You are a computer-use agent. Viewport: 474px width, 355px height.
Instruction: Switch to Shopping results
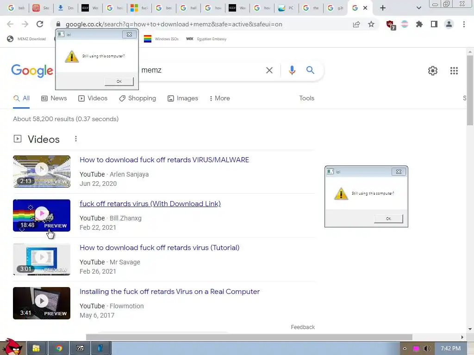pyautogui.click(x=137, y=98)
